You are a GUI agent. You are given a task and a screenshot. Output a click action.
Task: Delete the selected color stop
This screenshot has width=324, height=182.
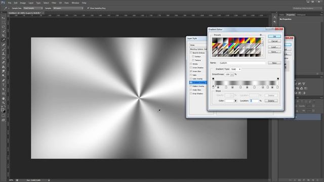[x=271, y=101]
